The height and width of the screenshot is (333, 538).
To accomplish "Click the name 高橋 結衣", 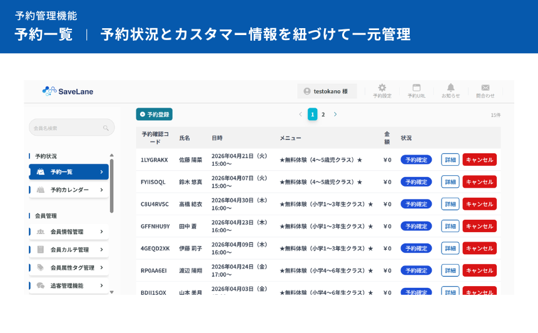I will (x=190, y=204).
